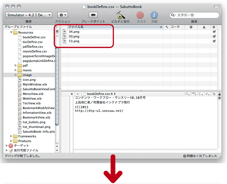Viewport: 227px width, 184px height.
Task: Open the search magnifier options menu
Action: (173, 15)
